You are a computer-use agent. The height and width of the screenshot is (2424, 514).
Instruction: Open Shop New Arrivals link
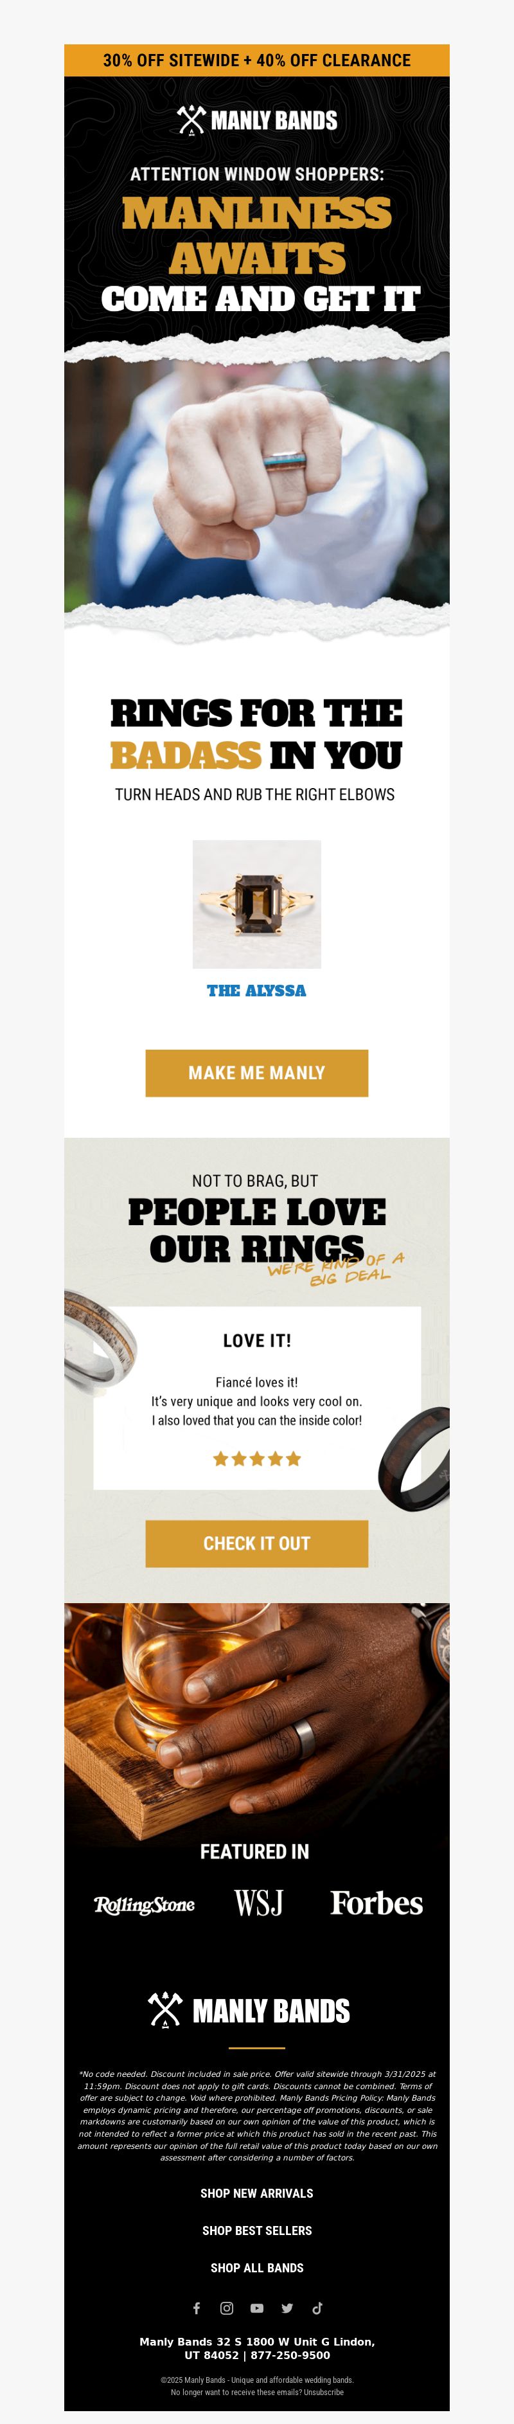point(257,2193)
